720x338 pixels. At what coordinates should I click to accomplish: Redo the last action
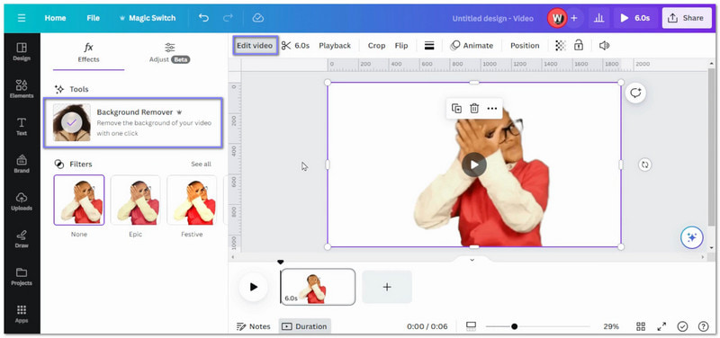pos(228,18)
